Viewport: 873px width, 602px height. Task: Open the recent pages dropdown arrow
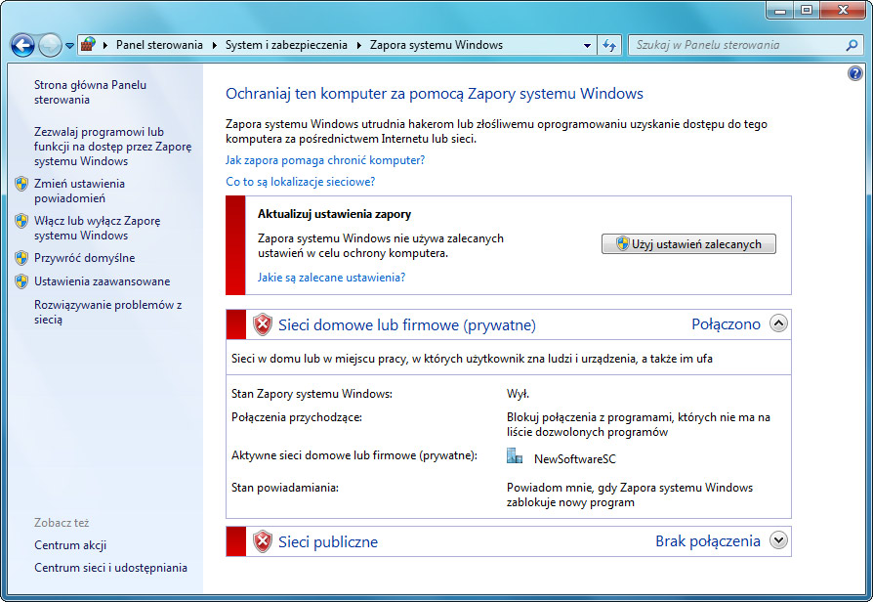click(69, 46)
